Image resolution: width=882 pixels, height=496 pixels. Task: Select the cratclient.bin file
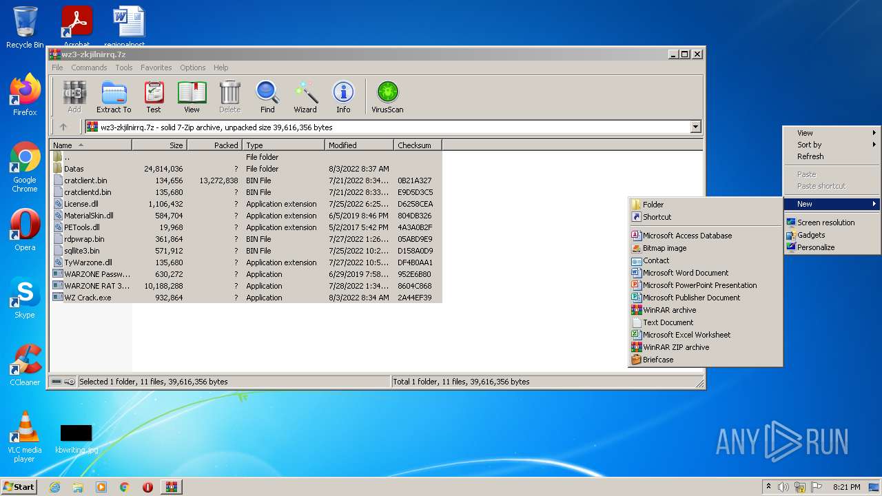[x=246, y=180]
